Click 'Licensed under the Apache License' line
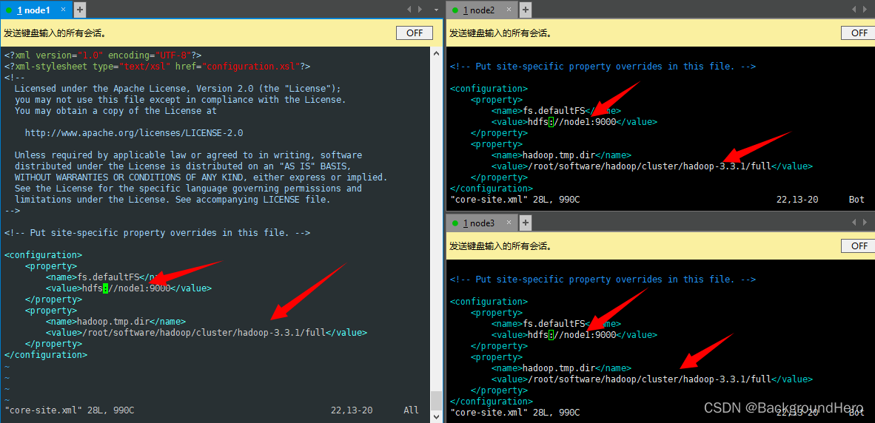The width and height of the screenshot is (875, 423). click(x=178, y=89)
